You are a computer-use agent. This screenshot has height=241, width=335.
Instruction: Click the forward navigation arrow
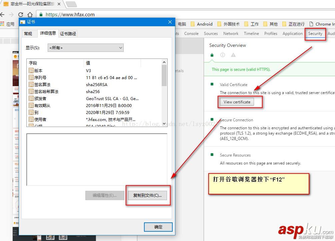tap(12, 15)
